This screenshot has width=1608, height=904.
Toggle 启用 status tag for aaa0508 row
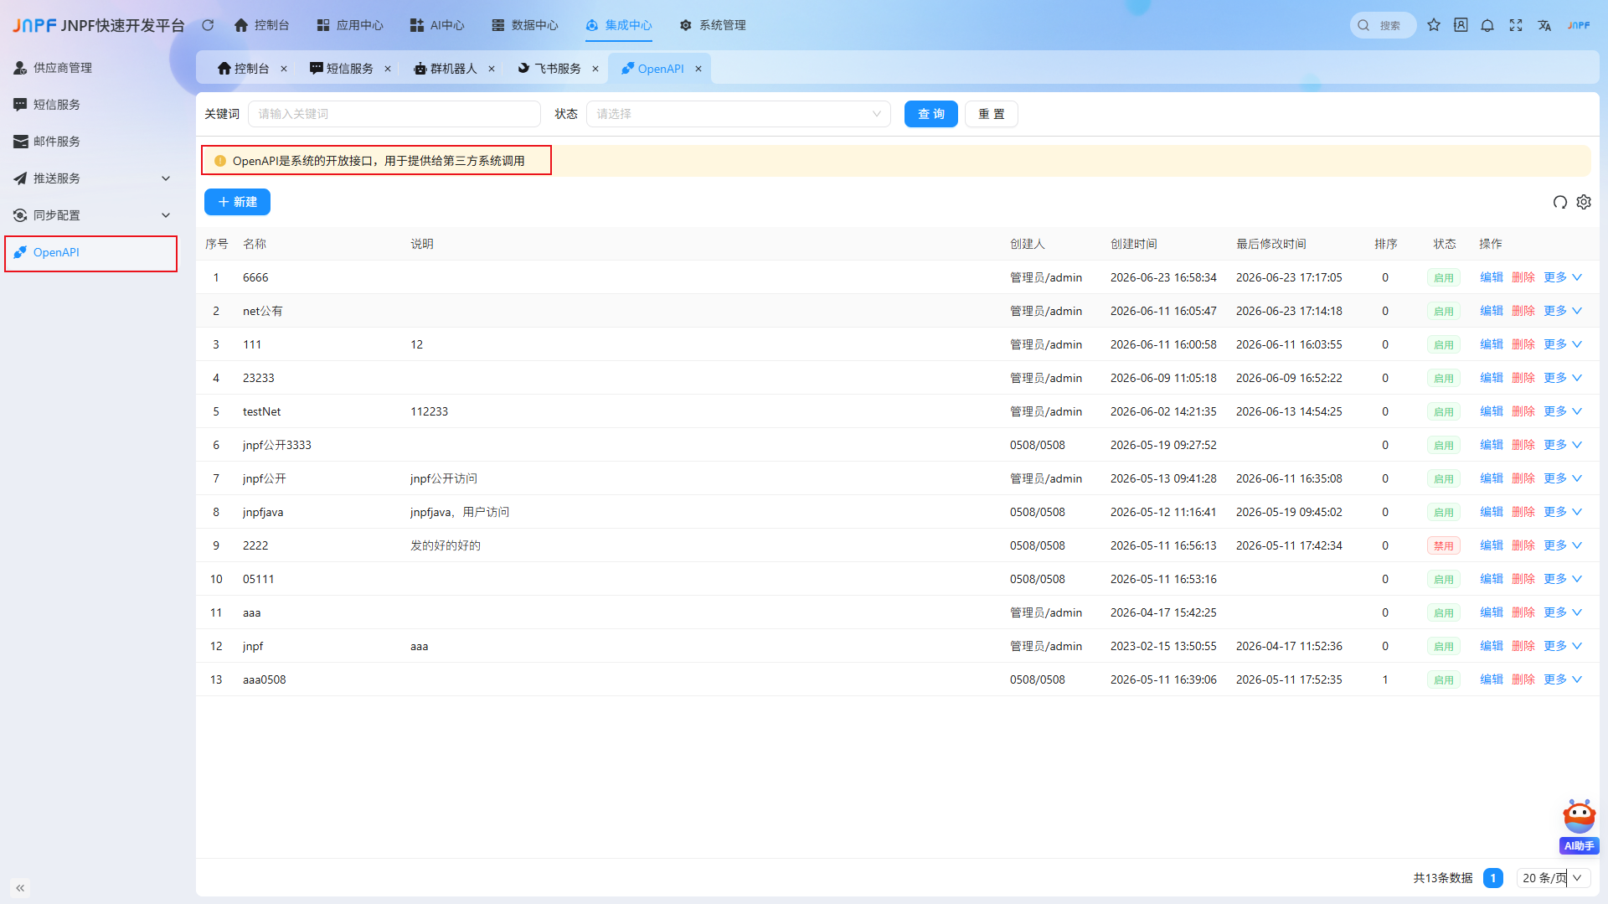tap(1444, 679)
